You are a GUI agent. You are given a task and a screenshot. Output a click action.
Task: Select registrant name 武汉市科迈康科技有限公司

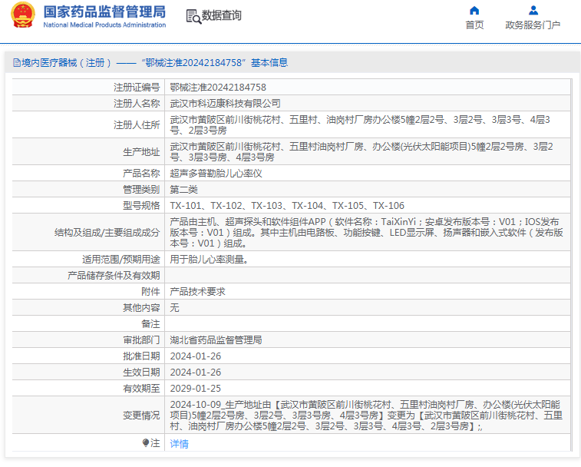tap(225, 103)
